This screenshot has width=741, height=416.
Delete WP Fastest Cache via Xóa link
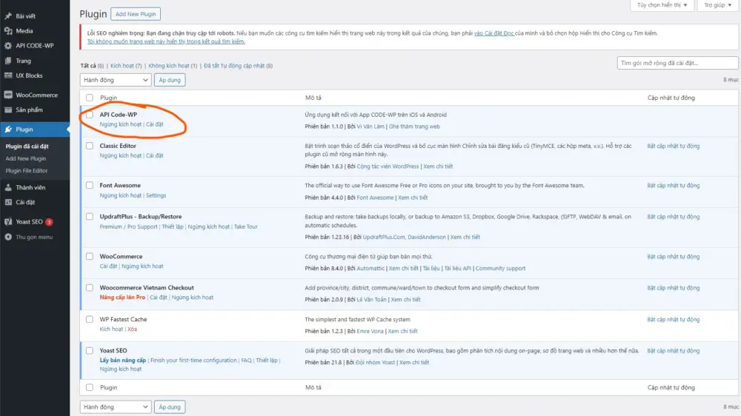click(x=133, y=329)
